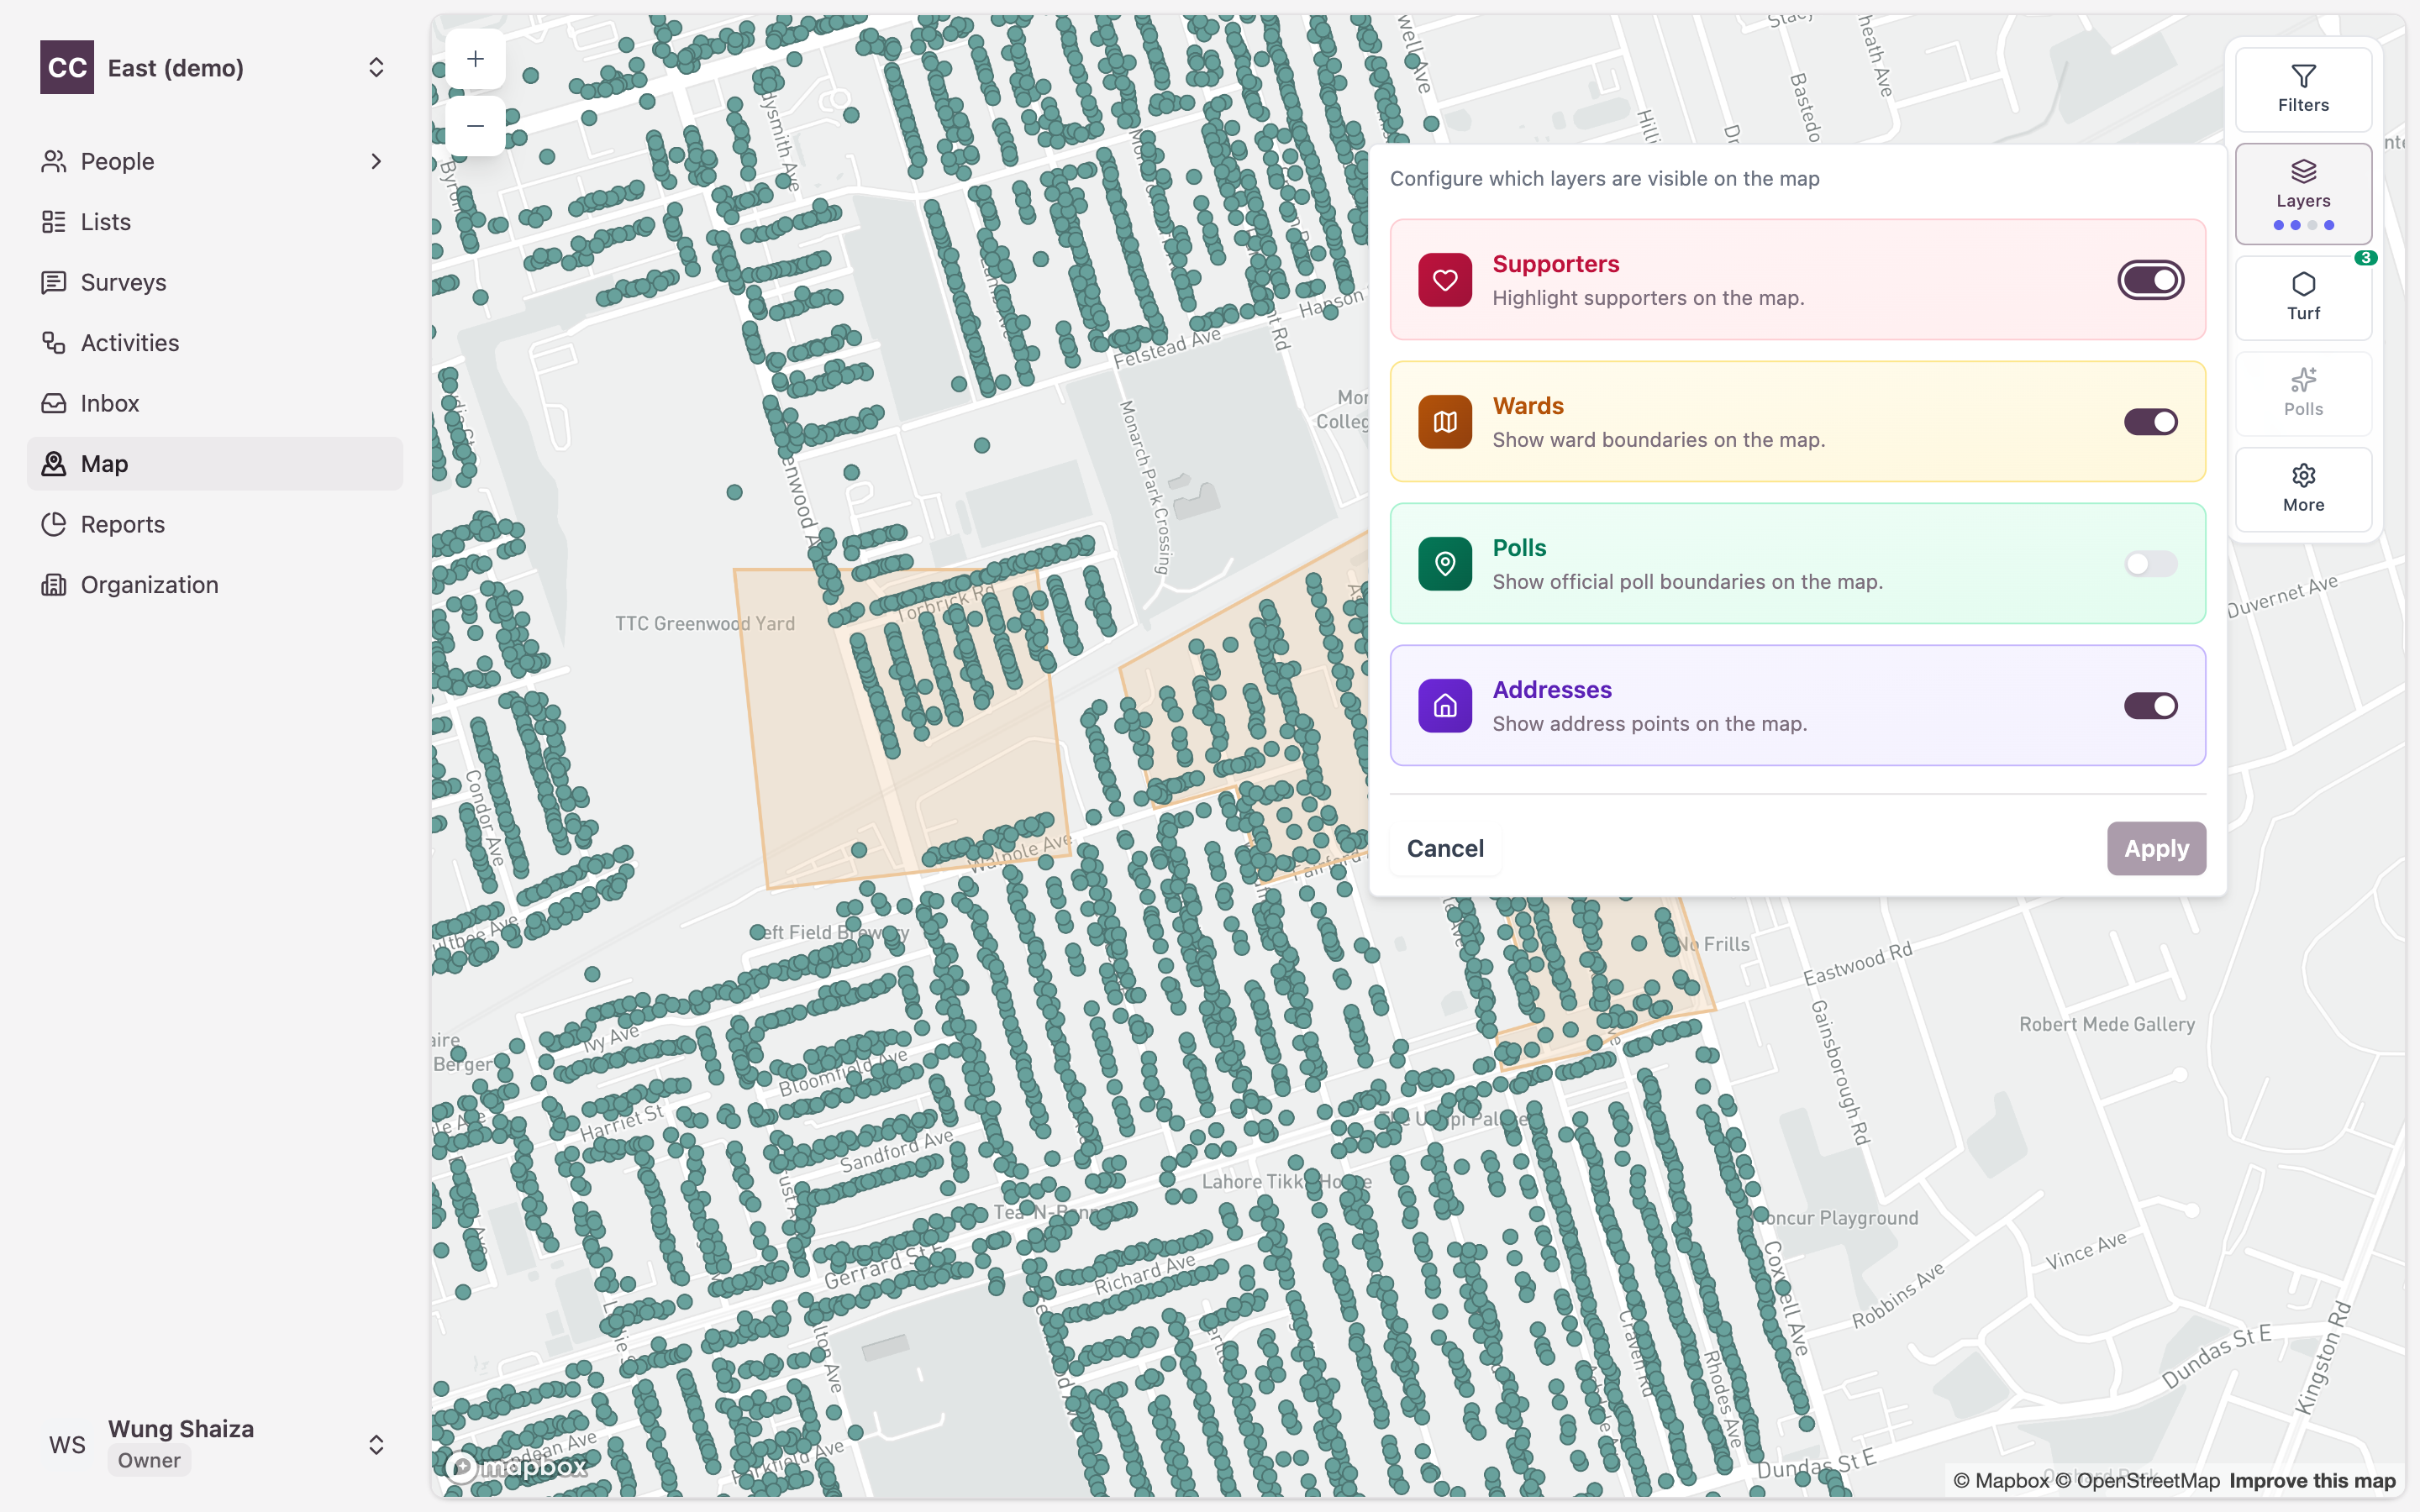Click the Wung Shaiza user name
Image resolution: width=2420 pixels, height=1512 pixels.
pyautogui.click(x=181, y=1428)
